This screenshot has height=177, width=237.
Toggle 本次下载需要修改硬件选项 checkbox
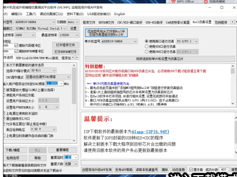(x=4, y=65)
